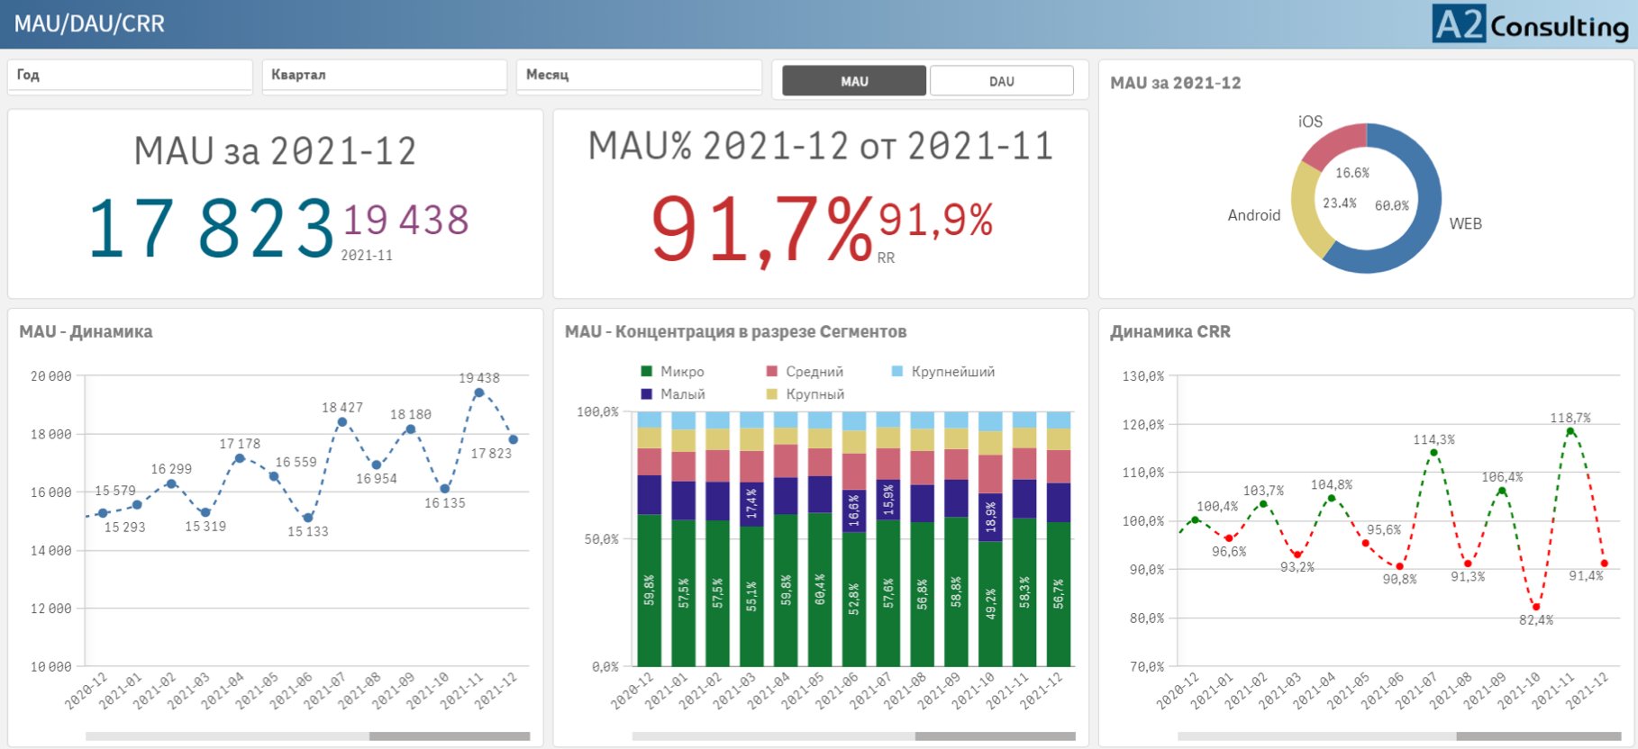Switch to the DAU view
1638x749 pixels.
pyautogui.click(x=1001, y=81)
